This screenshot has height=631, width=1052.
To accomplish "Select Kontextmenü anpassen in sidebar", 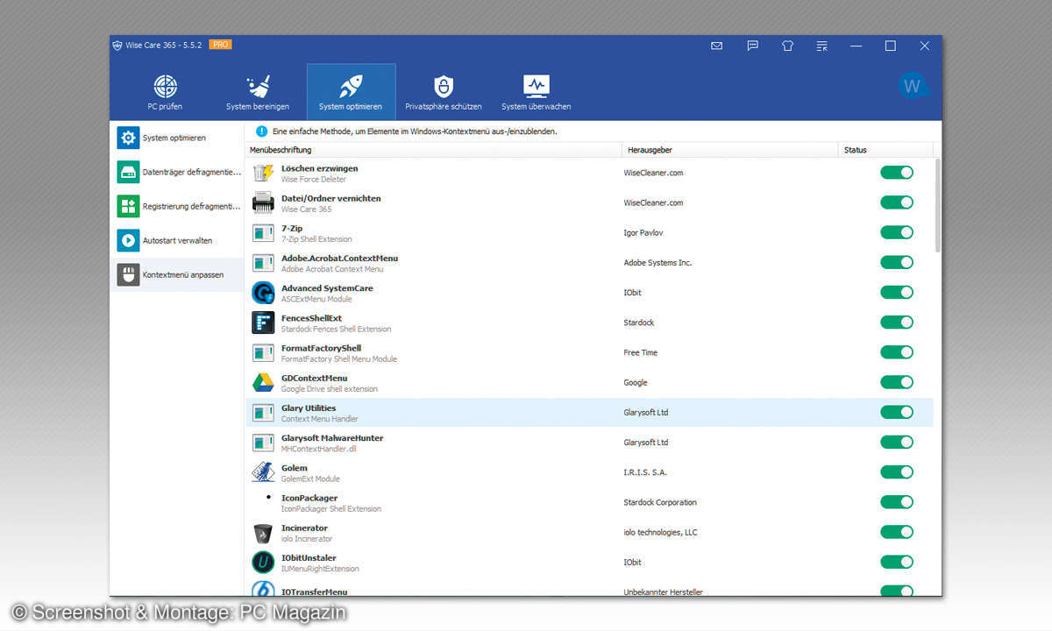I will (x=177, y=274).
